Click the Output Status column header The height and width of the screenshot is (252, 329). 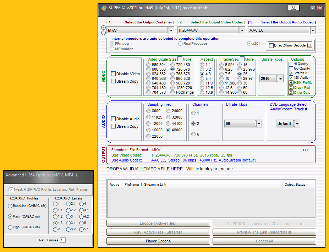[295, 185]
